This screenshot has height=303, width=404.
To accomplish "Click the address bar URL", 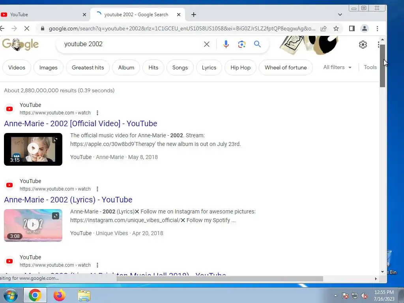I will pos(182,28).
